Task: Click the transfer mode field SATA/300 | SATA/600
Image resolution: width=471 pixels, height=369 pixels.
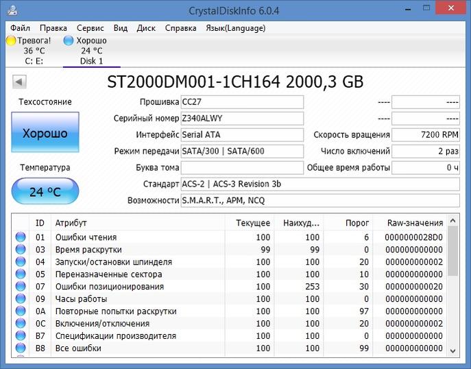Action: 242,151
